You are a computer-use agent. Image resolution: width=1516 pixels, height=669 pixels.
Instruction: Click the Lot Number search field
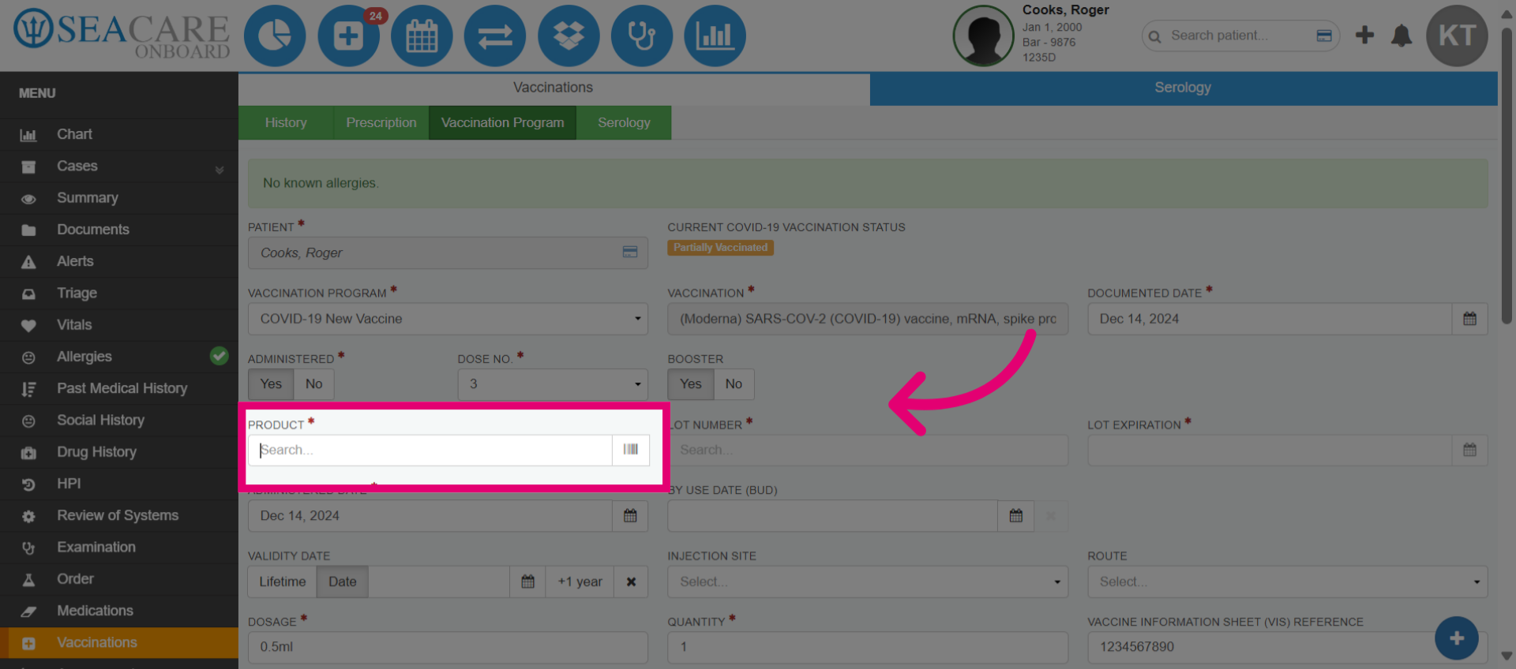pyautogui.click(x=868, y=450)
